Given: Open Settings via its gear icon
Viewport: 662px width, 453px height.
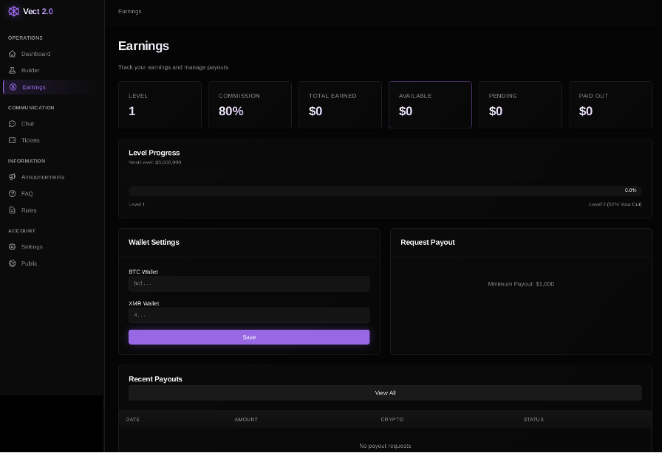Looking at the screenshot, I should coord(12,246).
